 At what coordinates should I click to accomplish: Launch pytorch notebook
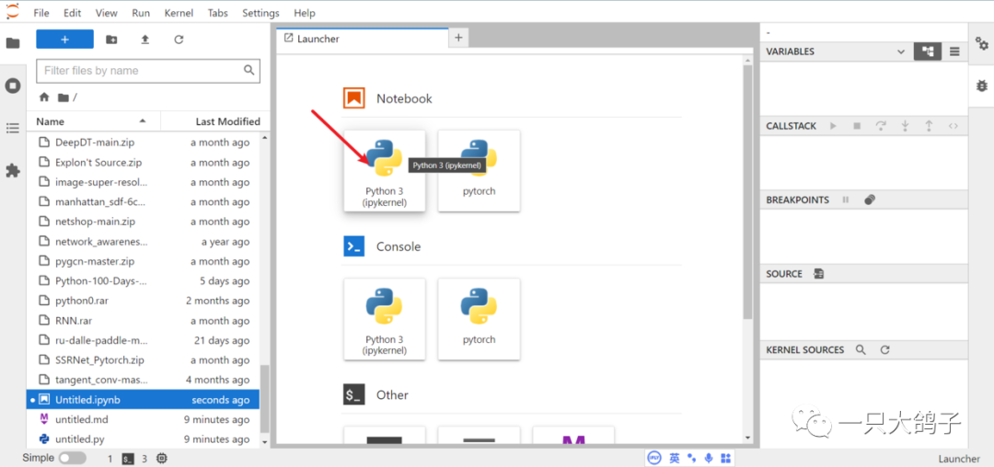[x=480, y=171]
